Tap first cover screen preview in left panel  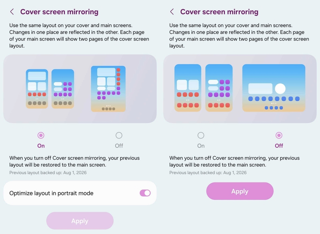click(37, 89)
